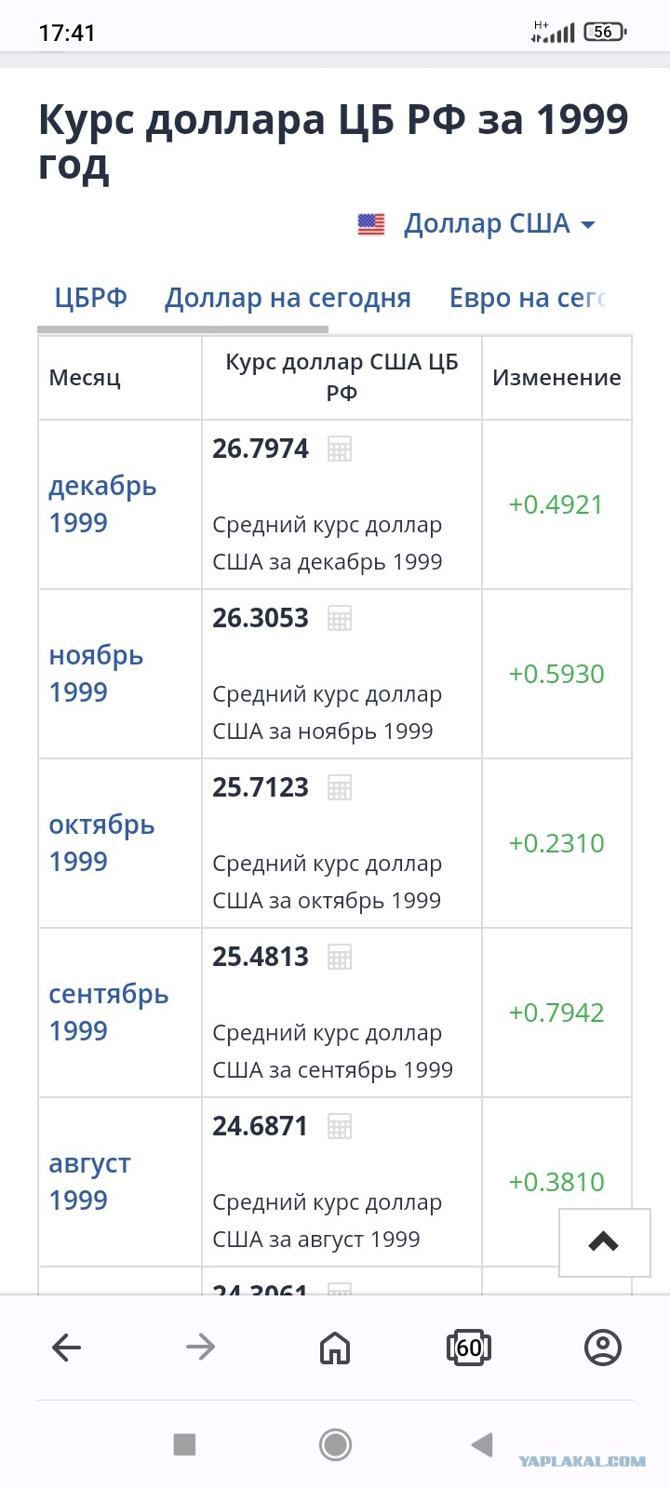
Task: Open calculator icon beside 25.7123 rate
Action: point(340,787)
